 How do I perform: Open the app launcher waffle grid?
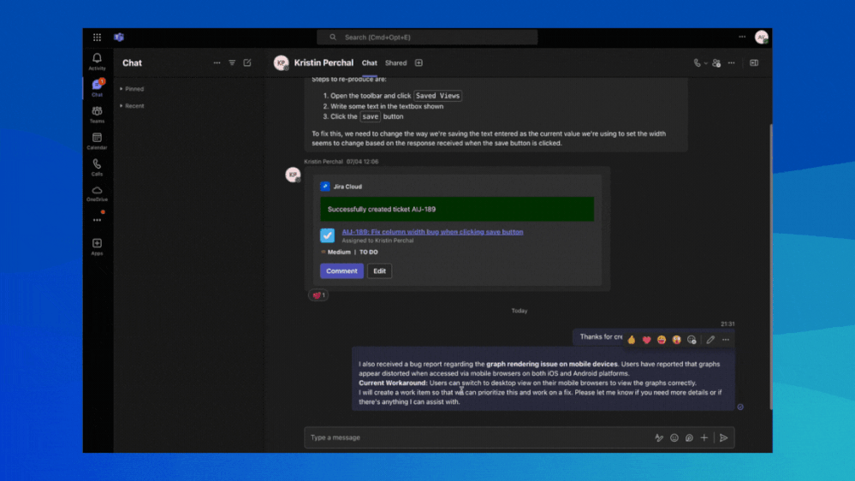[97, 37]
